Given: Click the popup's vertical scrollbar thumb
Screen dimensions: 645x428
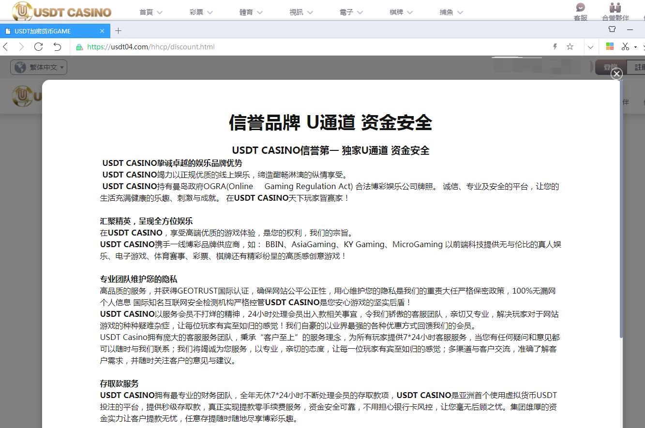Looking at the screenshot, I should (x=621, y=208).
